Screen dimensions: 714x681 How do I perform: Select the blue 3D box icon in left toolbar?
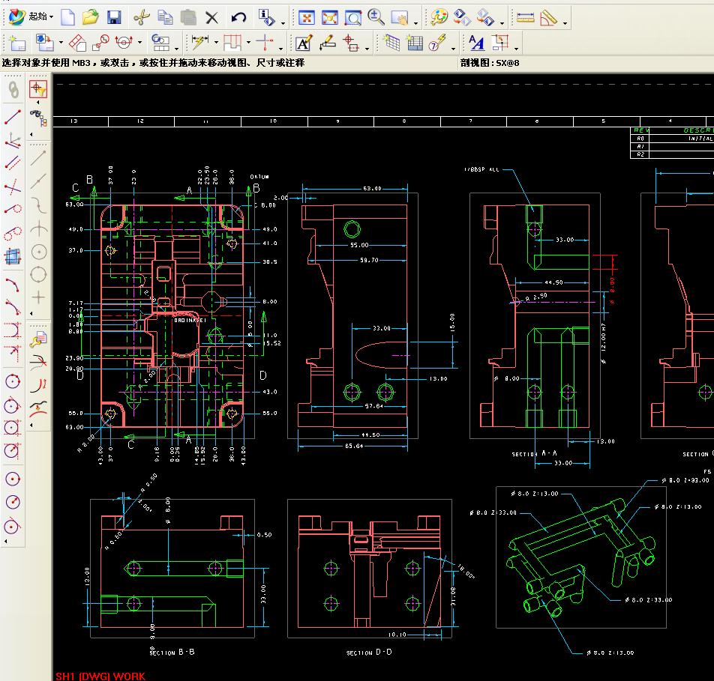(x=13, y=257)
